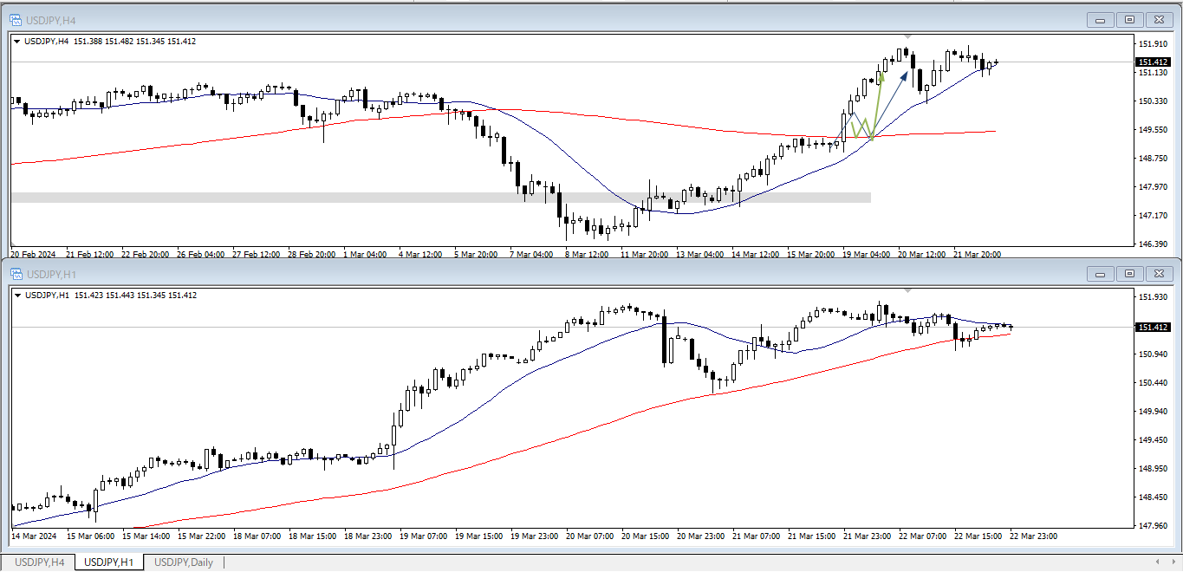
Task: Restore the USDJPY,H1 chart window
Action: (x=1129, y=274)
